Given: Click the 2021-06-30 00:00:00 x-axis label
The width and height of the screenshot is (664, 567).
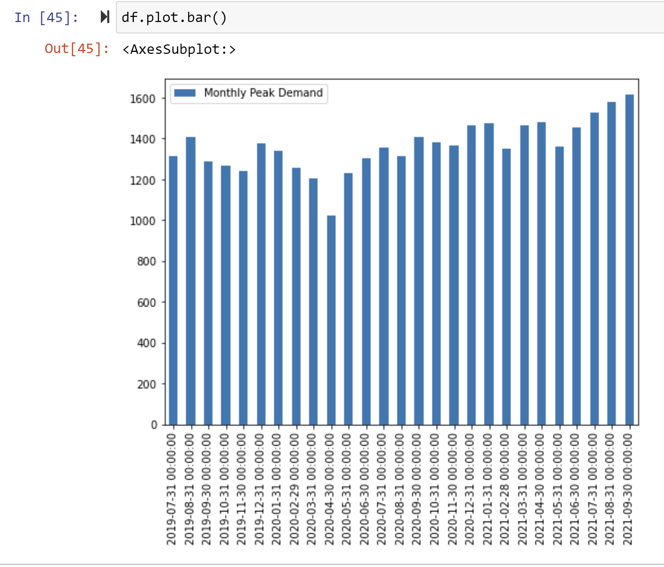Looking at the screenshot, I should point(575,489).
